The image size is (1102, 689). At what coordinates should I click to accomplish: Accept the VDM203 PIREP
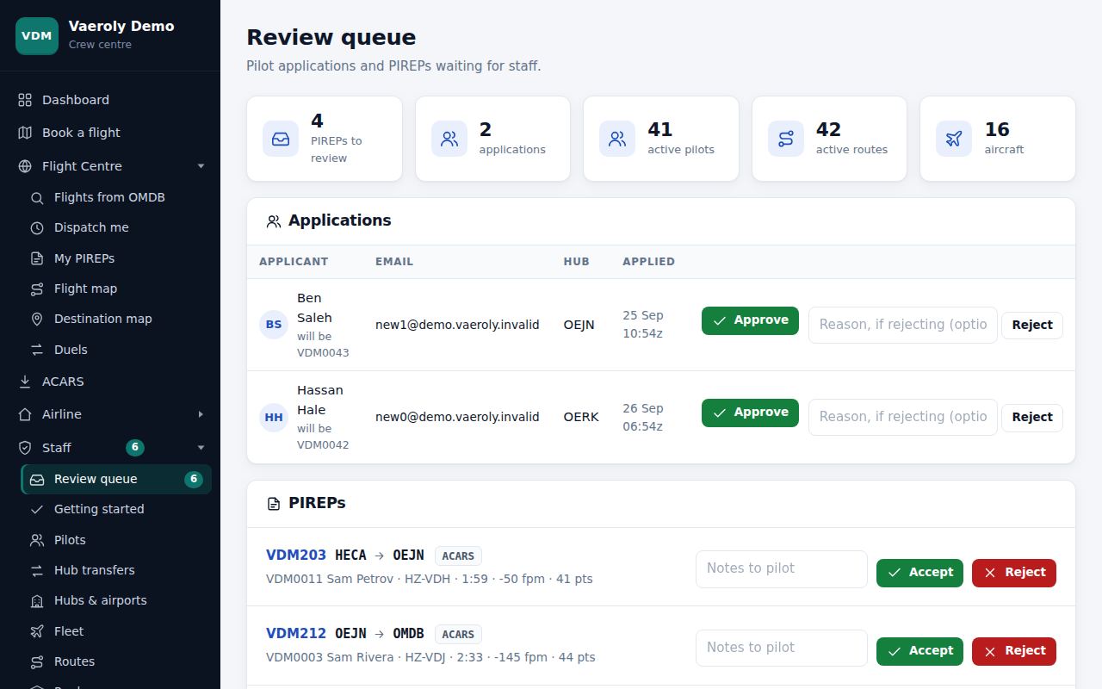pos(919,573)
